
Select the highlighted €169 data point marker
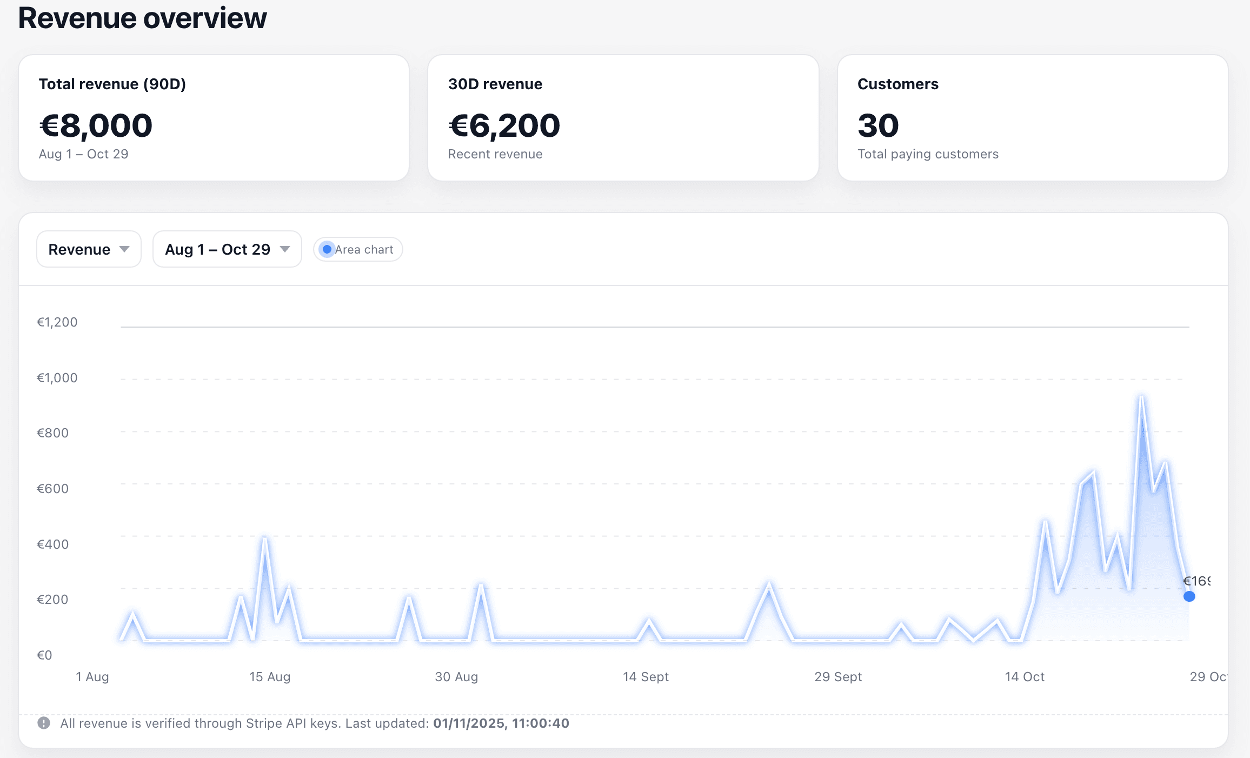click(x=1188, y=596)
